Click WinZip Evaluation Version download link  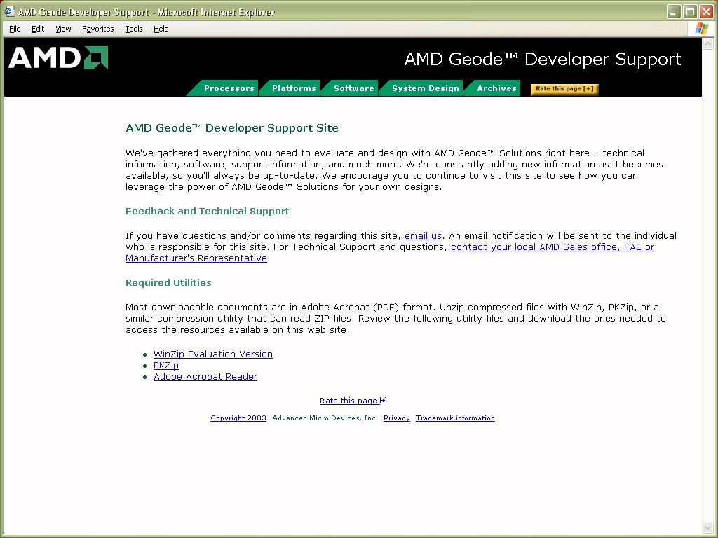coord(212,354)
